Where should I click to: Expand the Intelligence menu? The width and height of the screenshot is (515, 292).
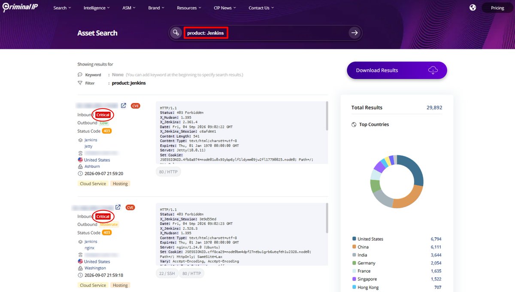(x=97, y=8)
